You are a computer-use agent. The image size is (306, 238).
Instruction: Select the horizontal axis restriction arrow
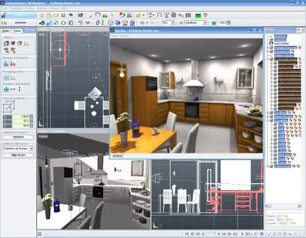(x=13, y=89)
